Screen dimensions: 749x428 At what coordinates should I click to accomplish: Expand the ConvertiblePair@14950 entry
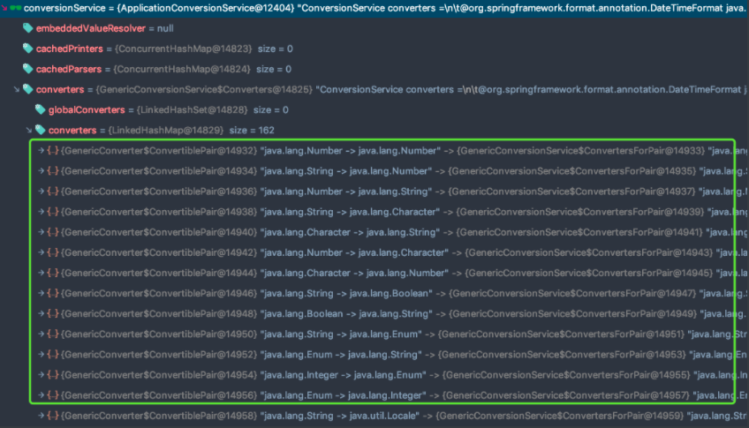(x=42, y=334)
